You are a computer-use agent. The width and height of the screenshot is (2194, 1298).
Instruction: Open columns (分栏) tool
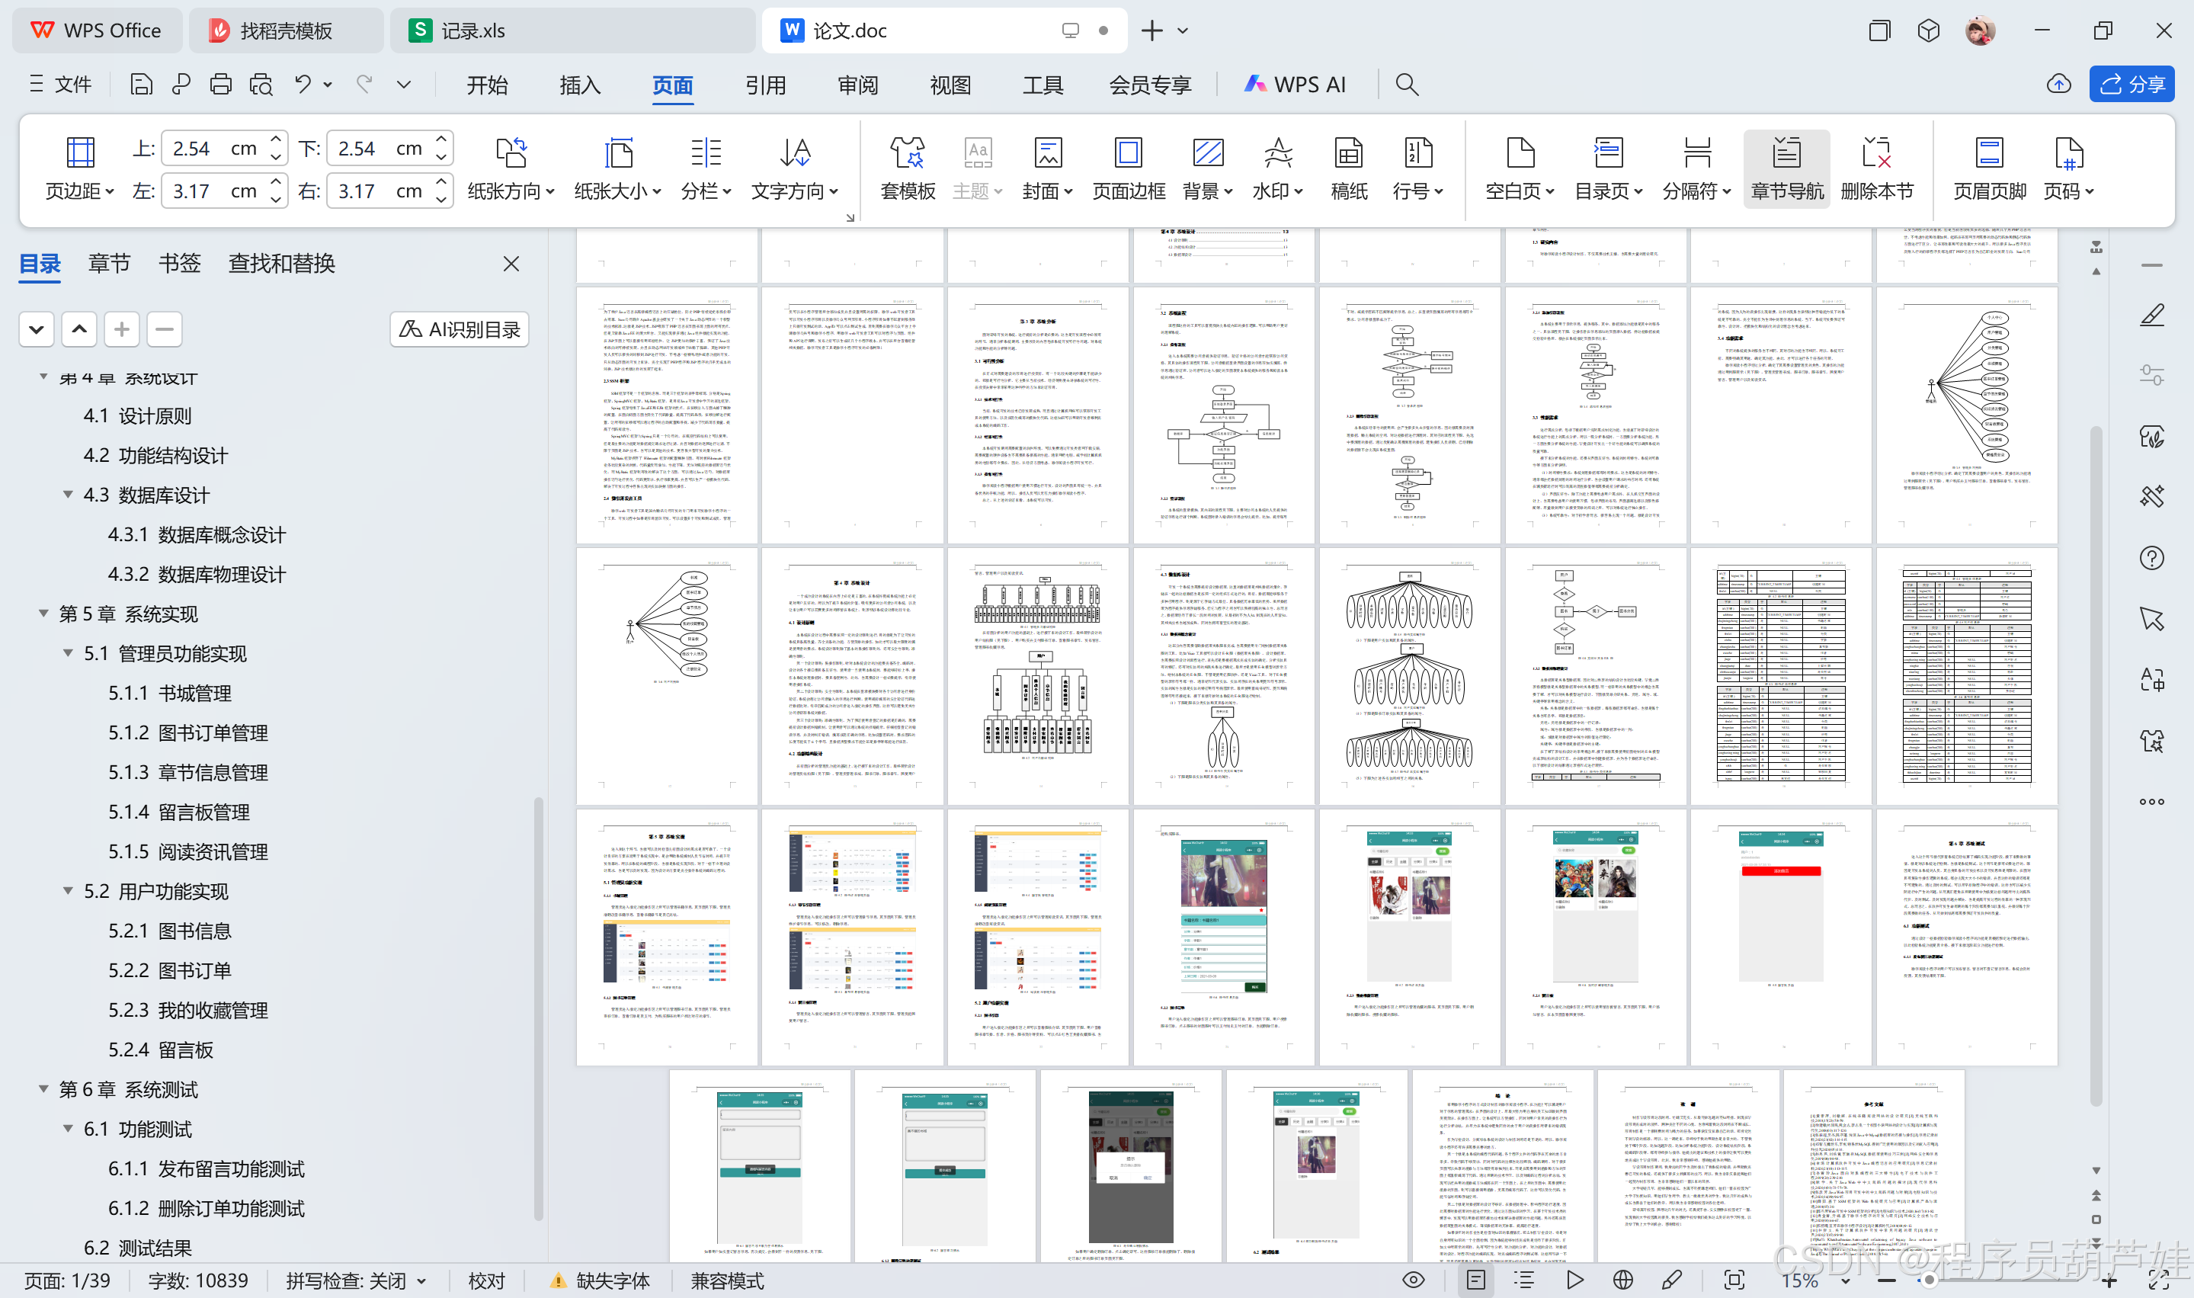pyautogui.click(x=706, y=168)
